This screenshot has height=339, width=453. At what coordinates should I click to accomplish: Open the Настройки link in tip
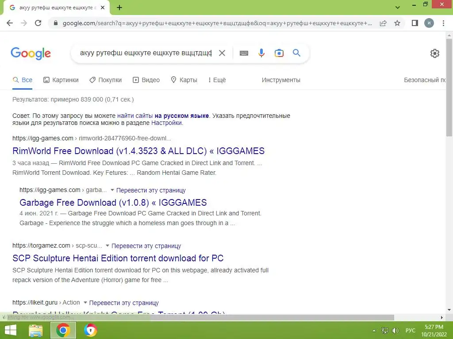(166, 123)
